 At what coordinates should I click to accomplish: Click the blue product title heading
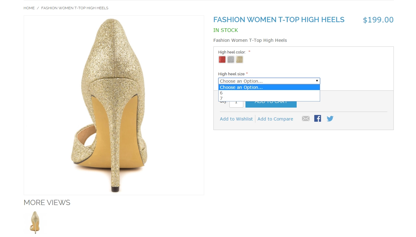279,20
